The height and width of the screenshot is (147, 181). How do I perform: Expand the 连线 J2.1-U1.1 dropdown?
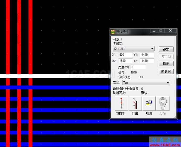[x=134, y=49]
